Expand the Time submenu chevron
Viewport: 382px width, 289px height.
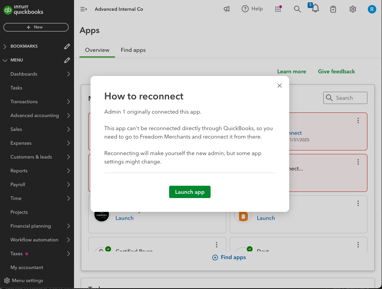pos(68,198)
